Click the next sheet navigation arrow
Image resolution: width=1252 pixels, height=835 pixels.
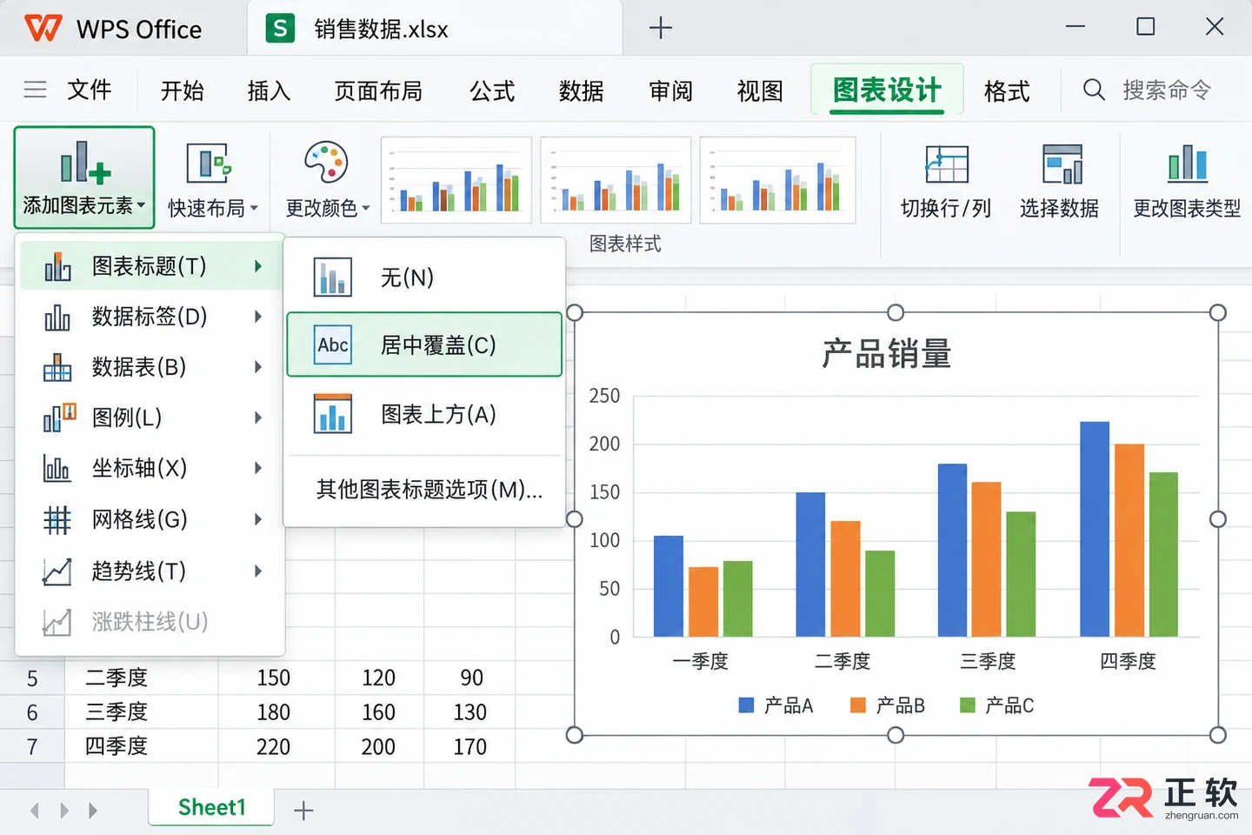(63, 811)
